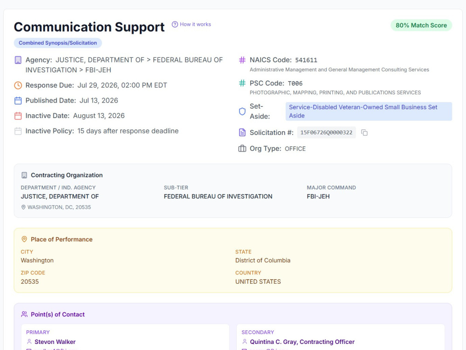Click the Place of Performance pin icon
Viewport: 466px width, 350px height.
coord(24,239)
